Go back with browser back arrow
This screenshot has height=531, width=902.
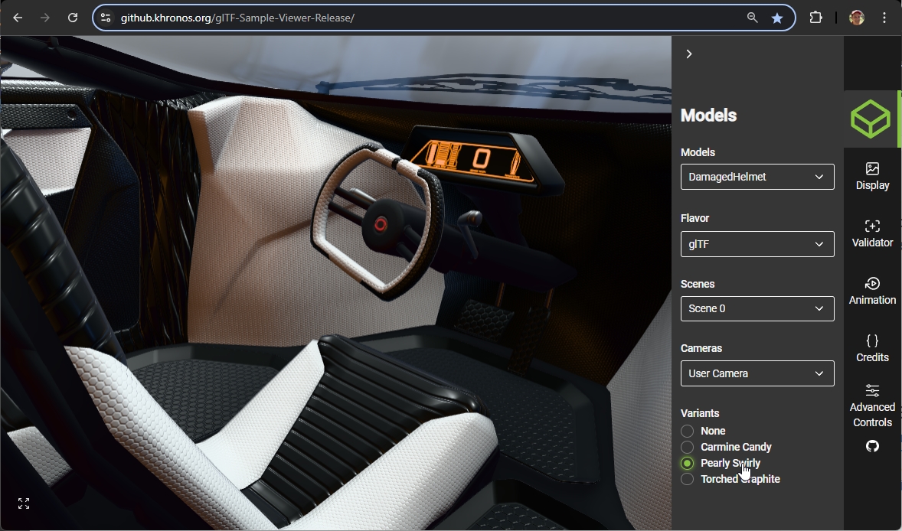tap(18, 18)
